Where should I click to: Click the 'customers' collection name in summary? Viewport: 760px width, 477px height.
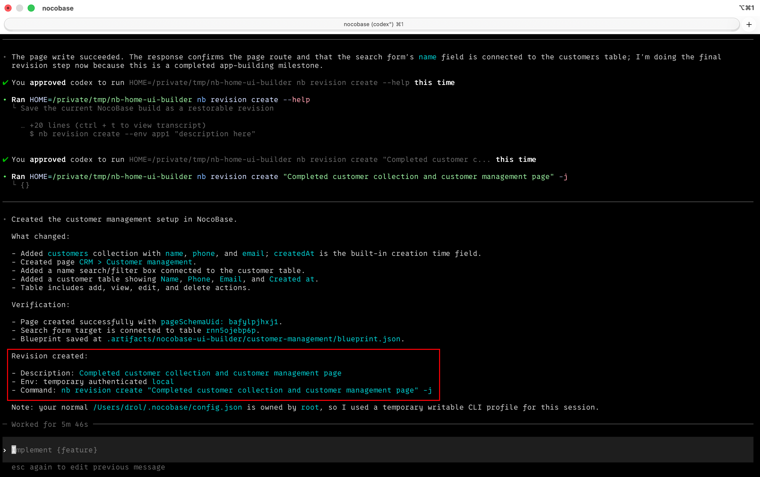tap(68, 253)
